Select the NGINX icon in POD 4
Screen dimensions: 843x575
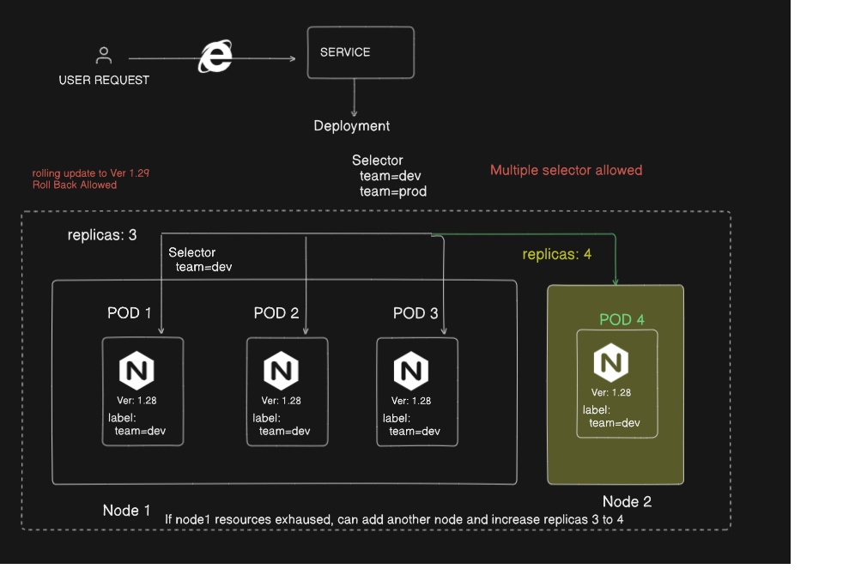[x=610, y=363]
